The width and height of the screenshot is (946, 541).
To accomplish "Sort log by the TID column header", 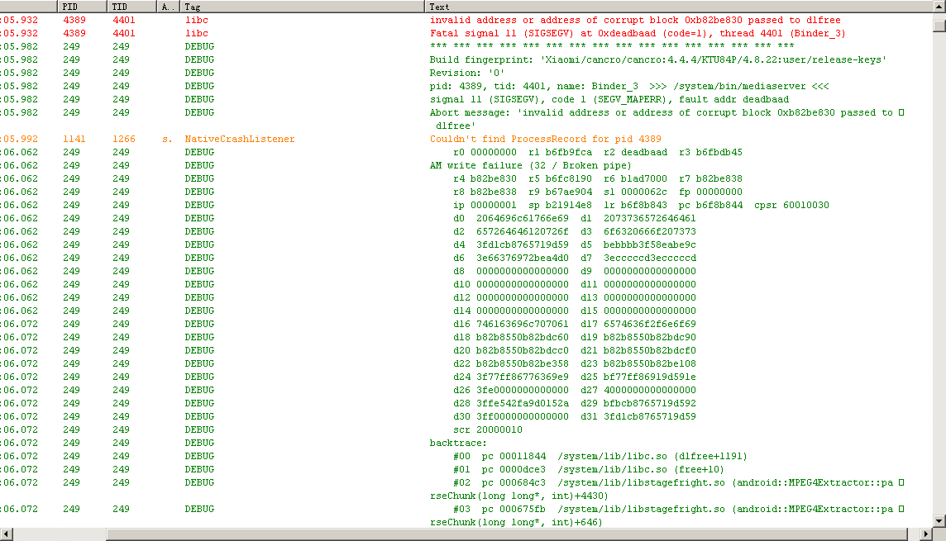I will coord(131,7).
